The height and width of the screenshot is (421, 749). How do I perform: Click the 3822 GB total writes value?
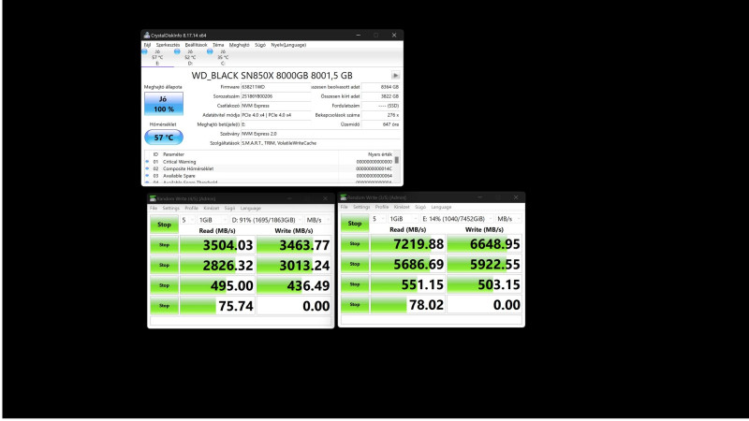[x=381, y=96]
